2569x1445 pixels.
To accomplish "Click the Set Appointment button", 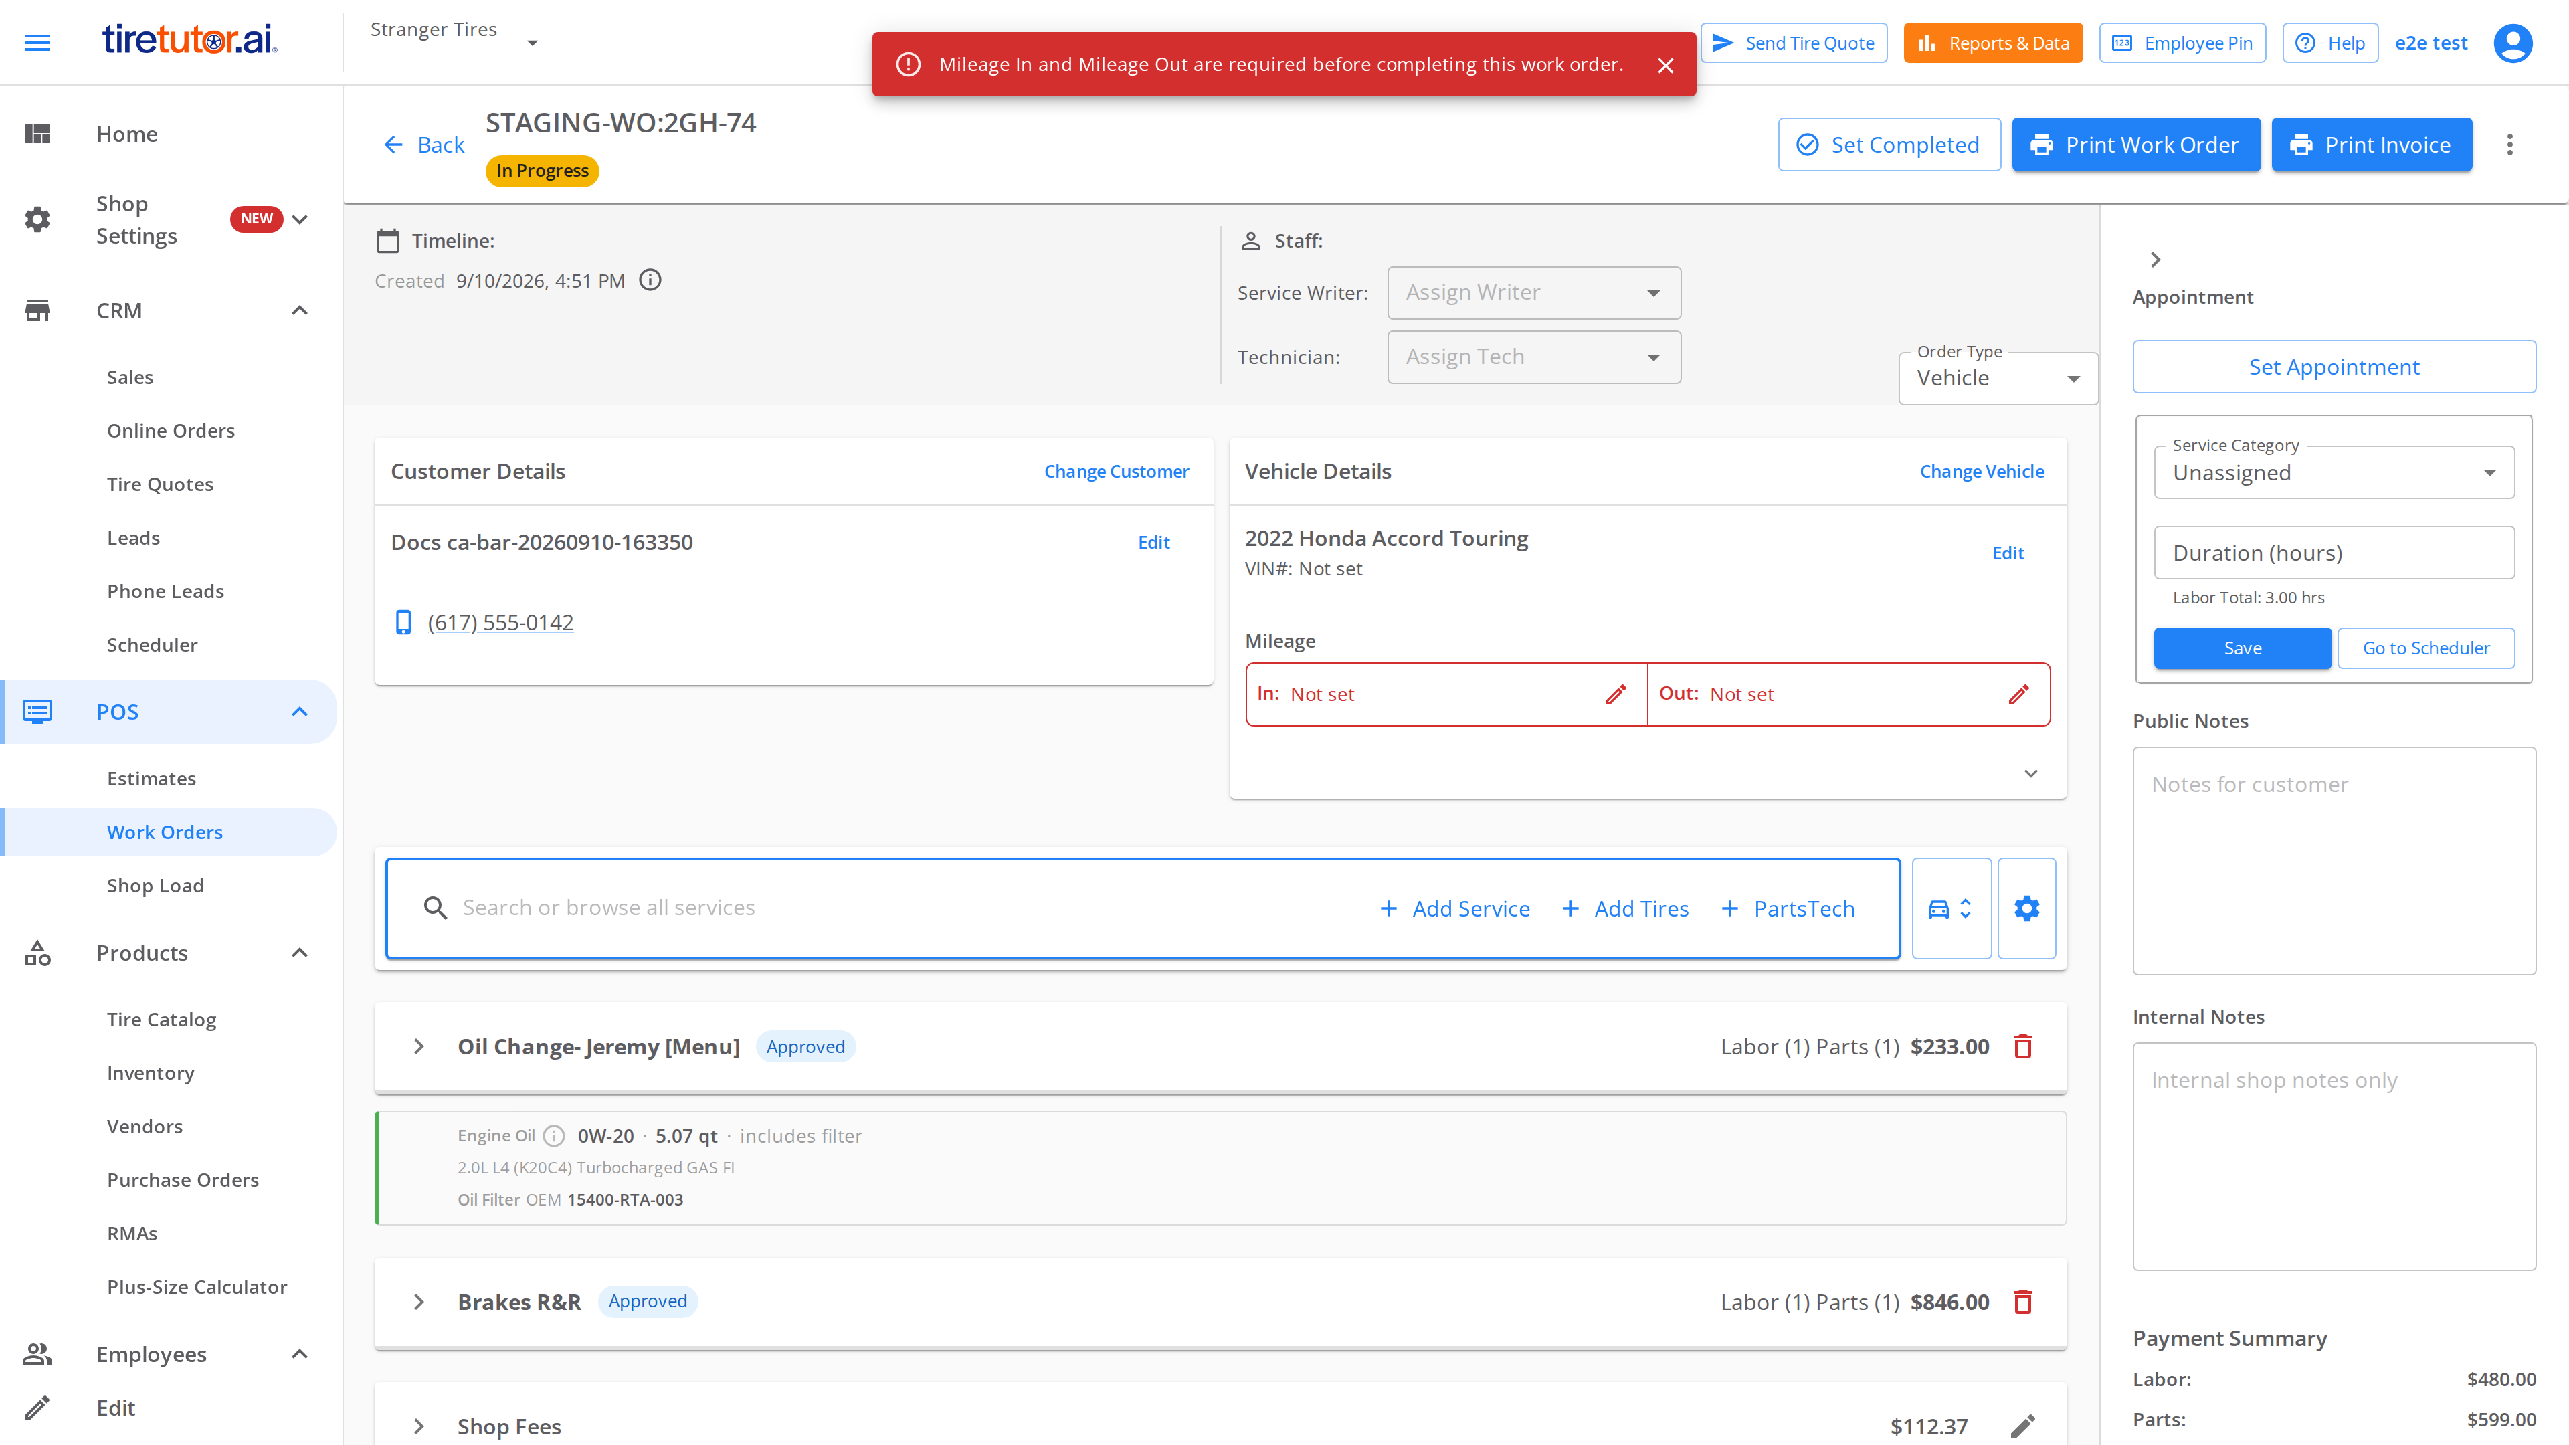I will 2334,367.
